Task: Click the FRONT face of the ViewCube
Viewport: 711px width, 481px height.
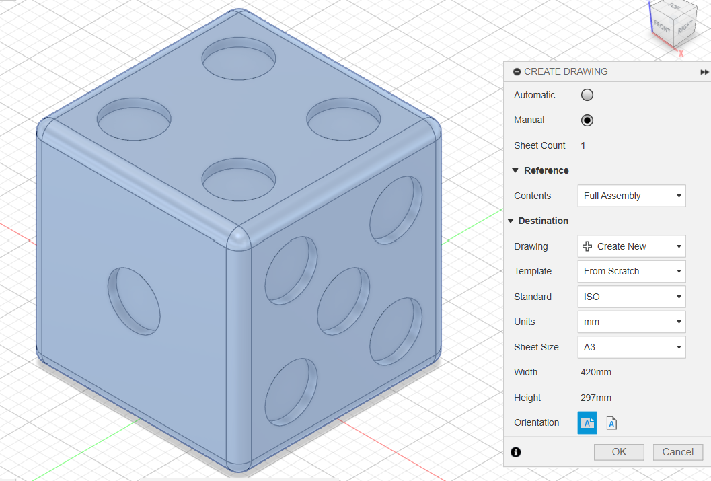Action: (x=662, y=27)
